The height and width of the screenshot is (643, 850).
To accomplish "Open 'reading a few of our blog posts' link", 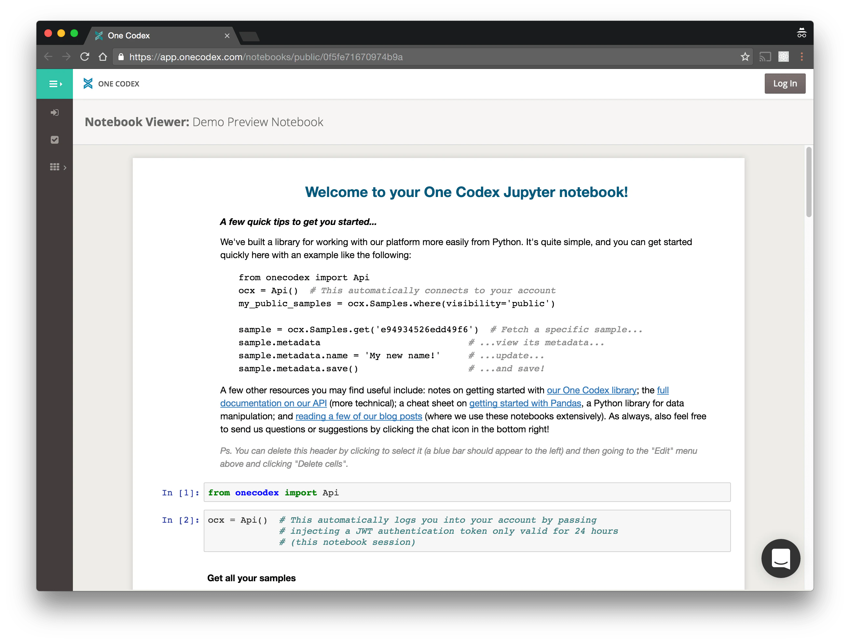I will pos(359,416).
